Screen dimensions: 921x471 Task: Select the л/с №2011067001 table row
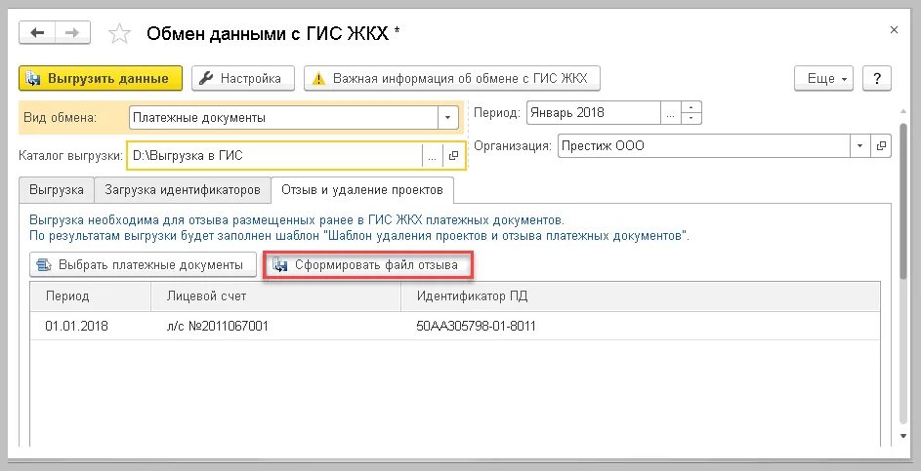[x=455, y=326]
